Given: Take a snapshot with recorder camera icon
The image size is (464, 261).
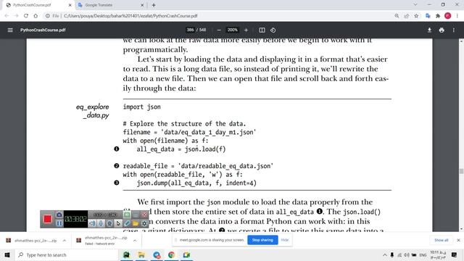Looking at the screenshot, I should click(59, 215).
